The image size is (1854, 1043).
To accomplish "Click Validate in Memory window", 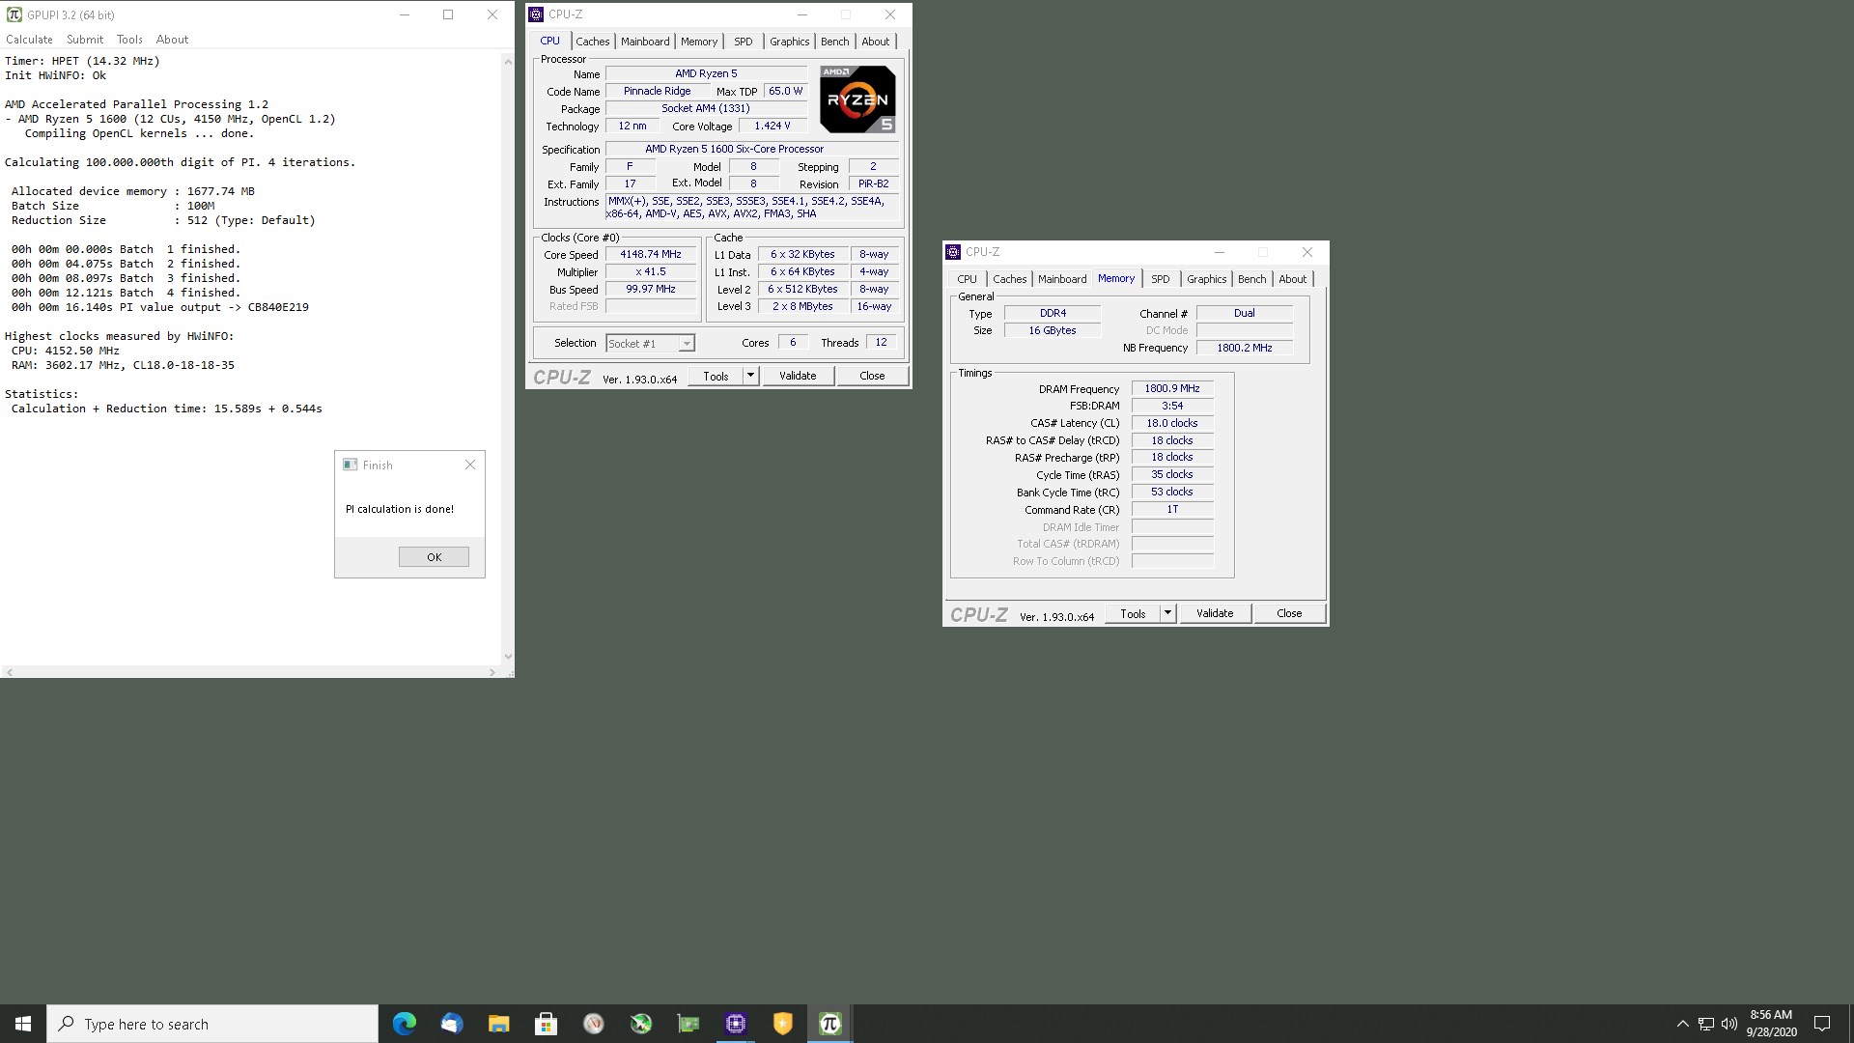I will coord(1215,613).
